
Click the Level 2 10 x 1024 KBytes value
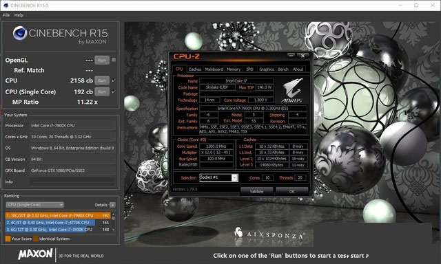pos(271,159)
